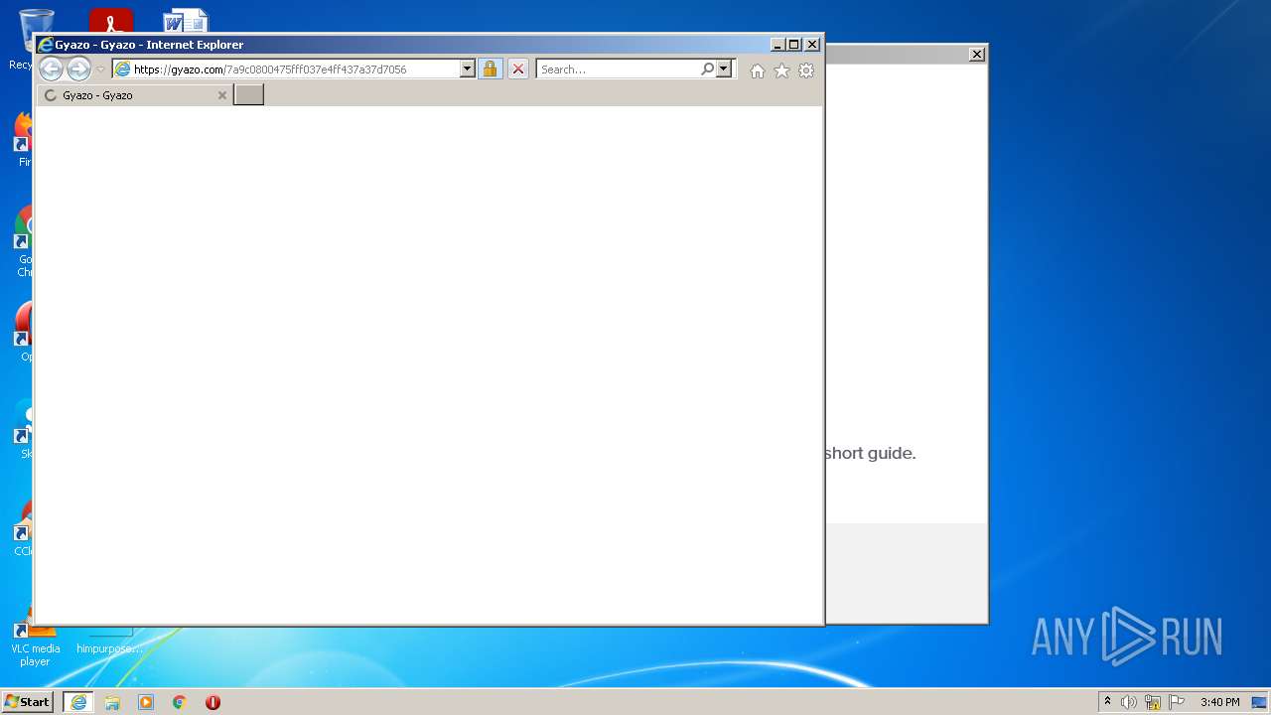Screen dimensions: 1271x715
Task: Click the IE Forward arrow button
Action: tap(78, 69)
